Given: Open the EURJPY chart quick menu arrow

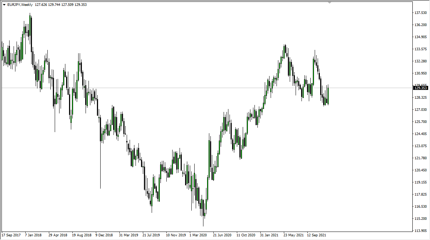Looking at the screenshot, I should [x=4, y=4].
